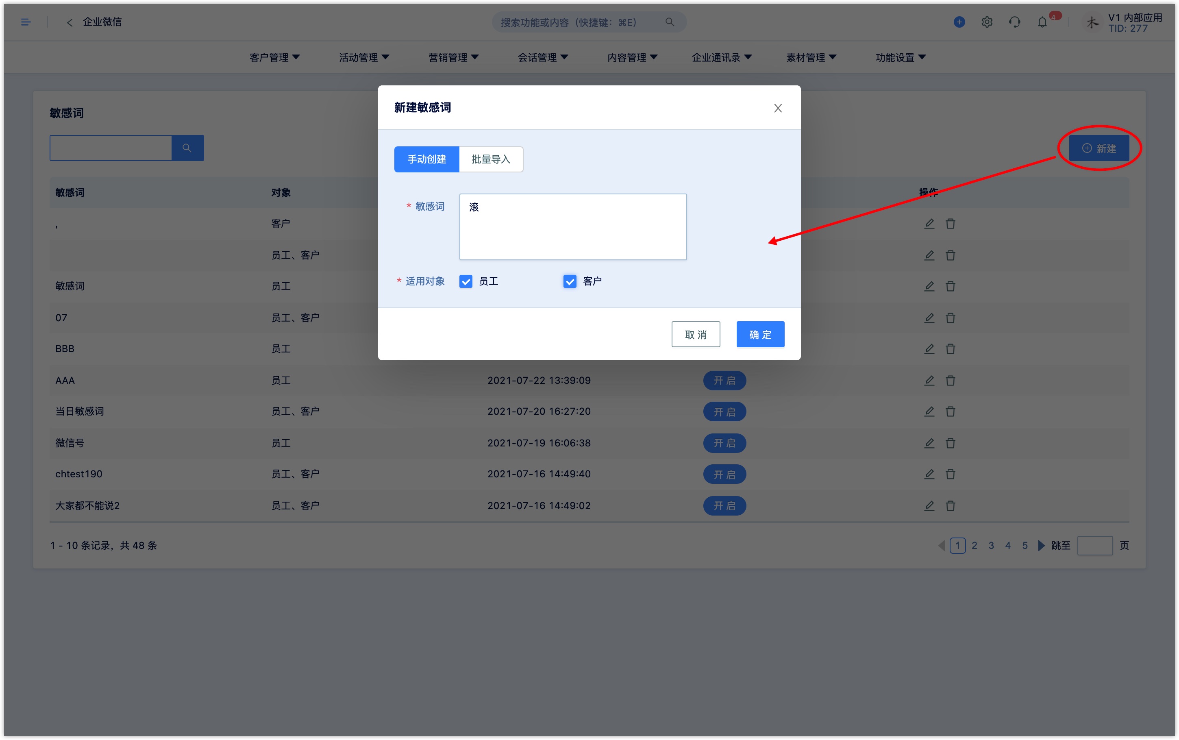Image resolution: width=1179 pixels, height=740 pixels.
Task: Edit the 敏感词 row entry
Action: 929,286
